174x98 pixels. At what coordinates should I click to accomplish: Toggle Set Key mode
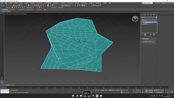pyautogui.click(x=151, y=92)
